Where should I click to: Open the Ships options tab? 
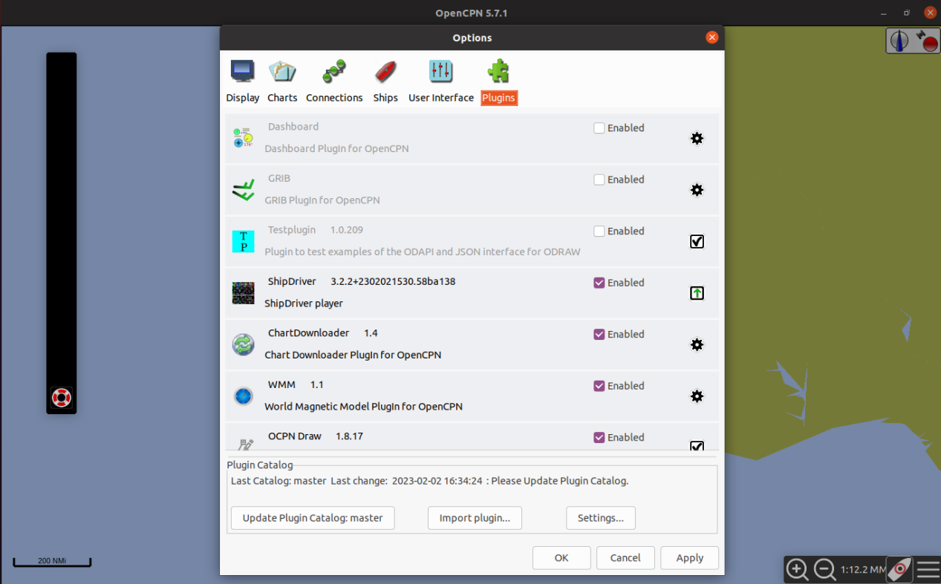click(x=385, y=82)
